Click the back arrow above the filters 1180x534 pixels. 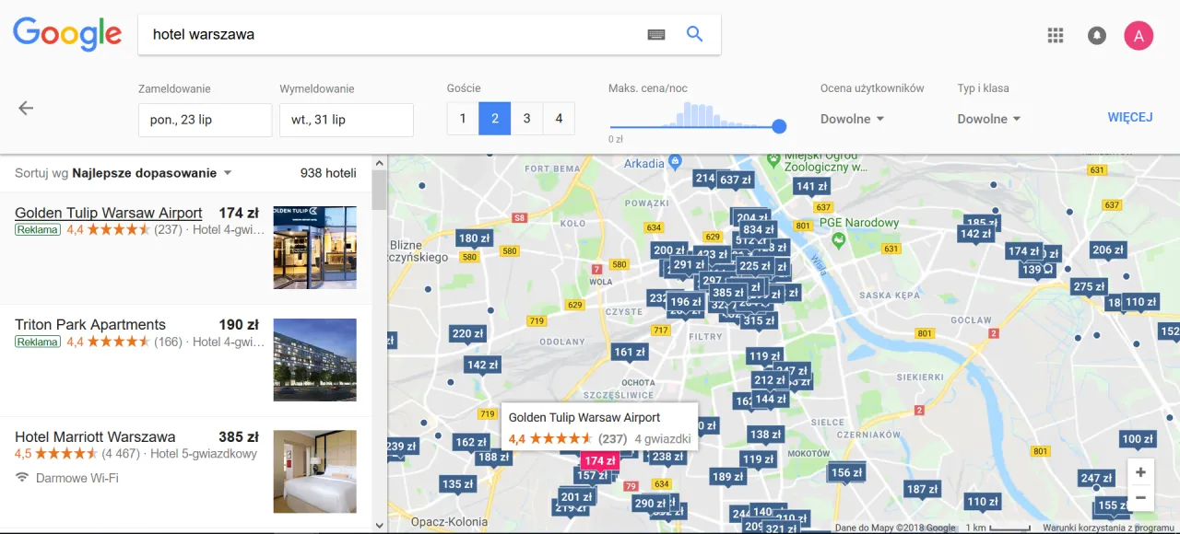tap(25, 108)
